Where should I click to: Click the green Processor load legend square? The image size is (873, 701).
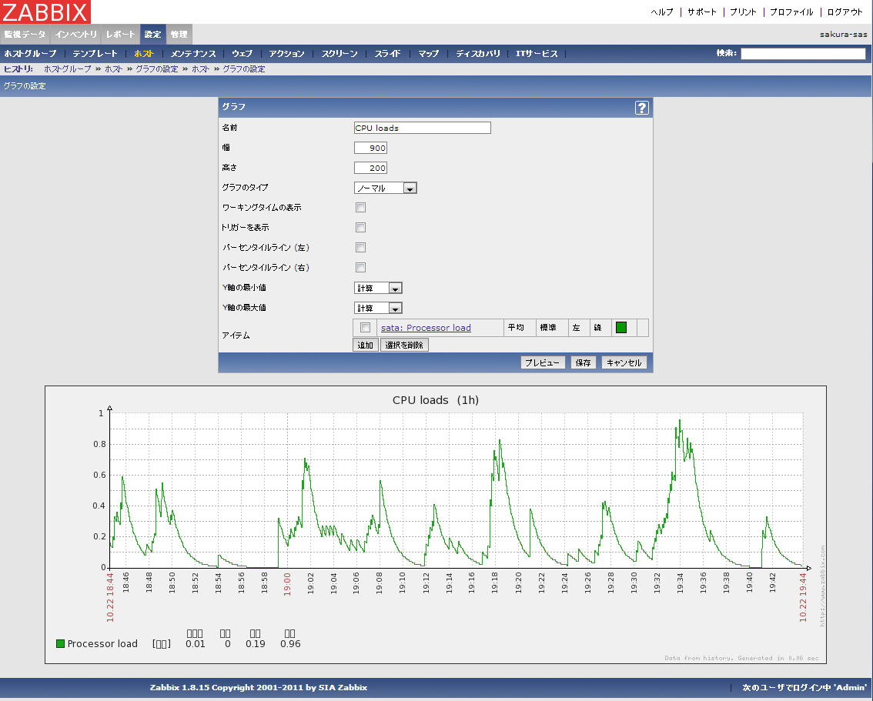(x=61, y=643)
